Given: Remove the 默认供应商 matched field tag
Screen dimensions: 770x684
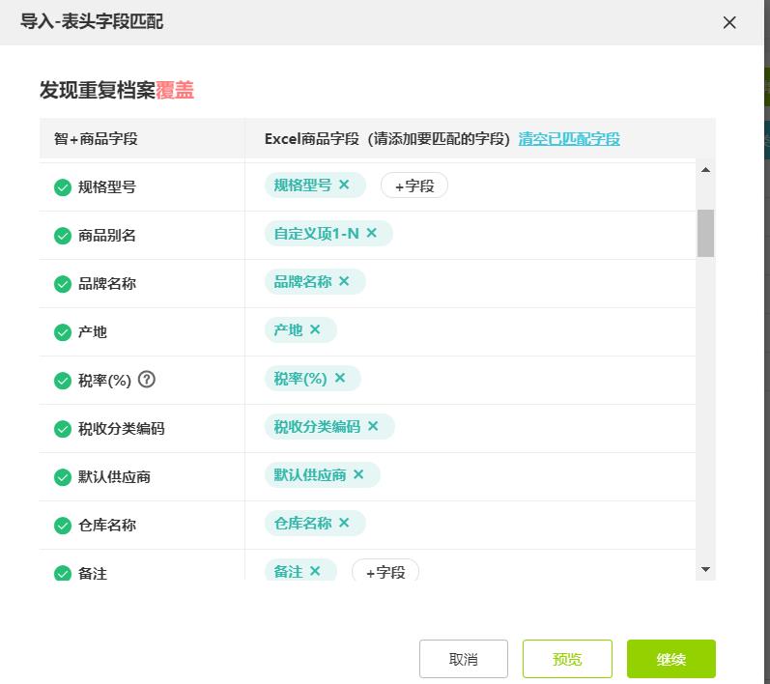Looking at the screenshot, I should coord(358,474).
